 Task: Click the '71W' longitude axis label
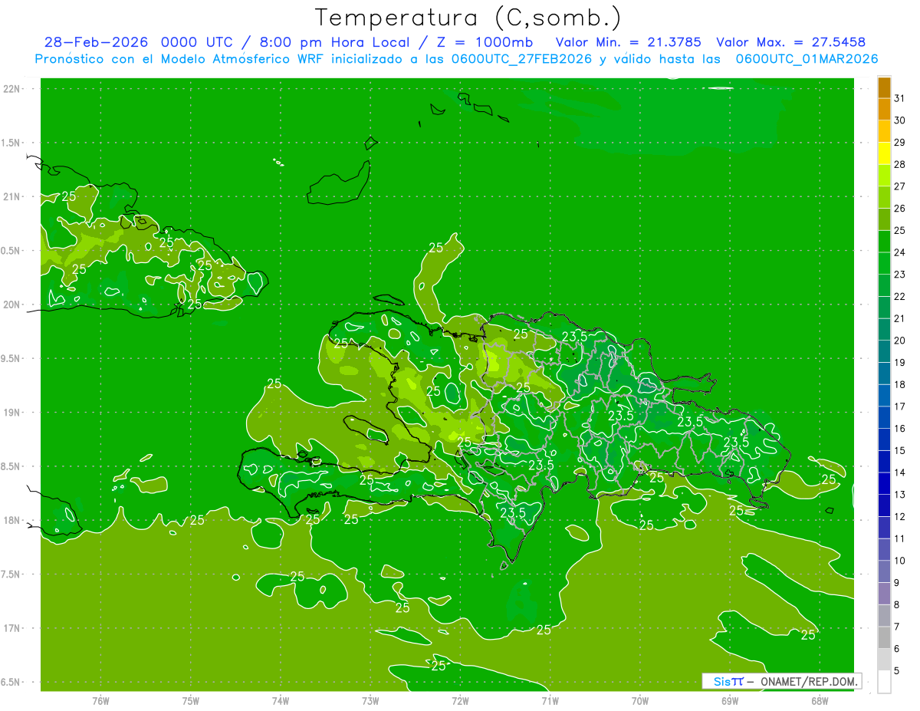550,701
